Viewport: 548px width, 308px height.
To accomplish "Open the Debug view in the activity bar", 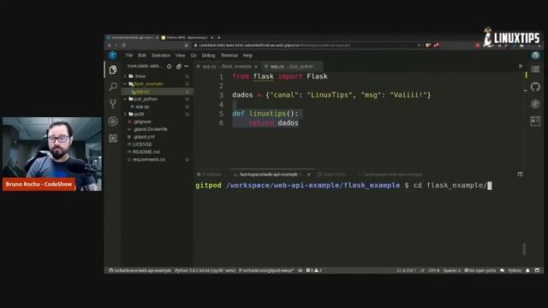I will pyautogui.click(x=113, y=121).
